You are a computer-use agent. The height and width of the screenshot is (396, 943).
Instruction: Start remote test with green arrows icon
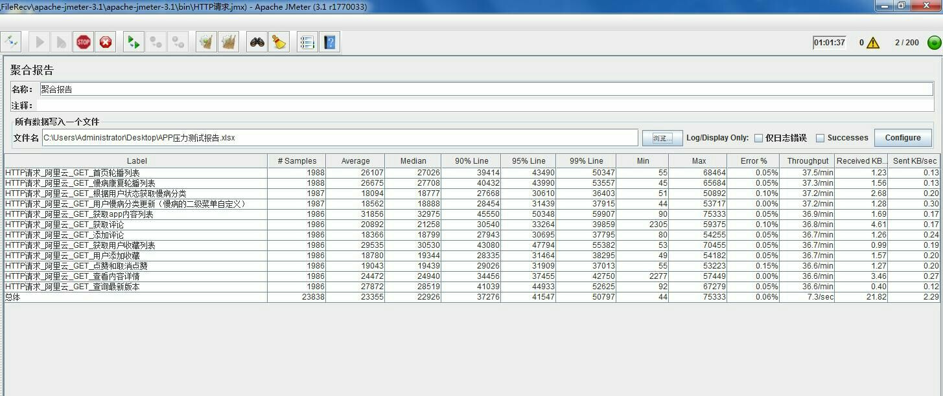pyautogui.click(x=134, y=43)
